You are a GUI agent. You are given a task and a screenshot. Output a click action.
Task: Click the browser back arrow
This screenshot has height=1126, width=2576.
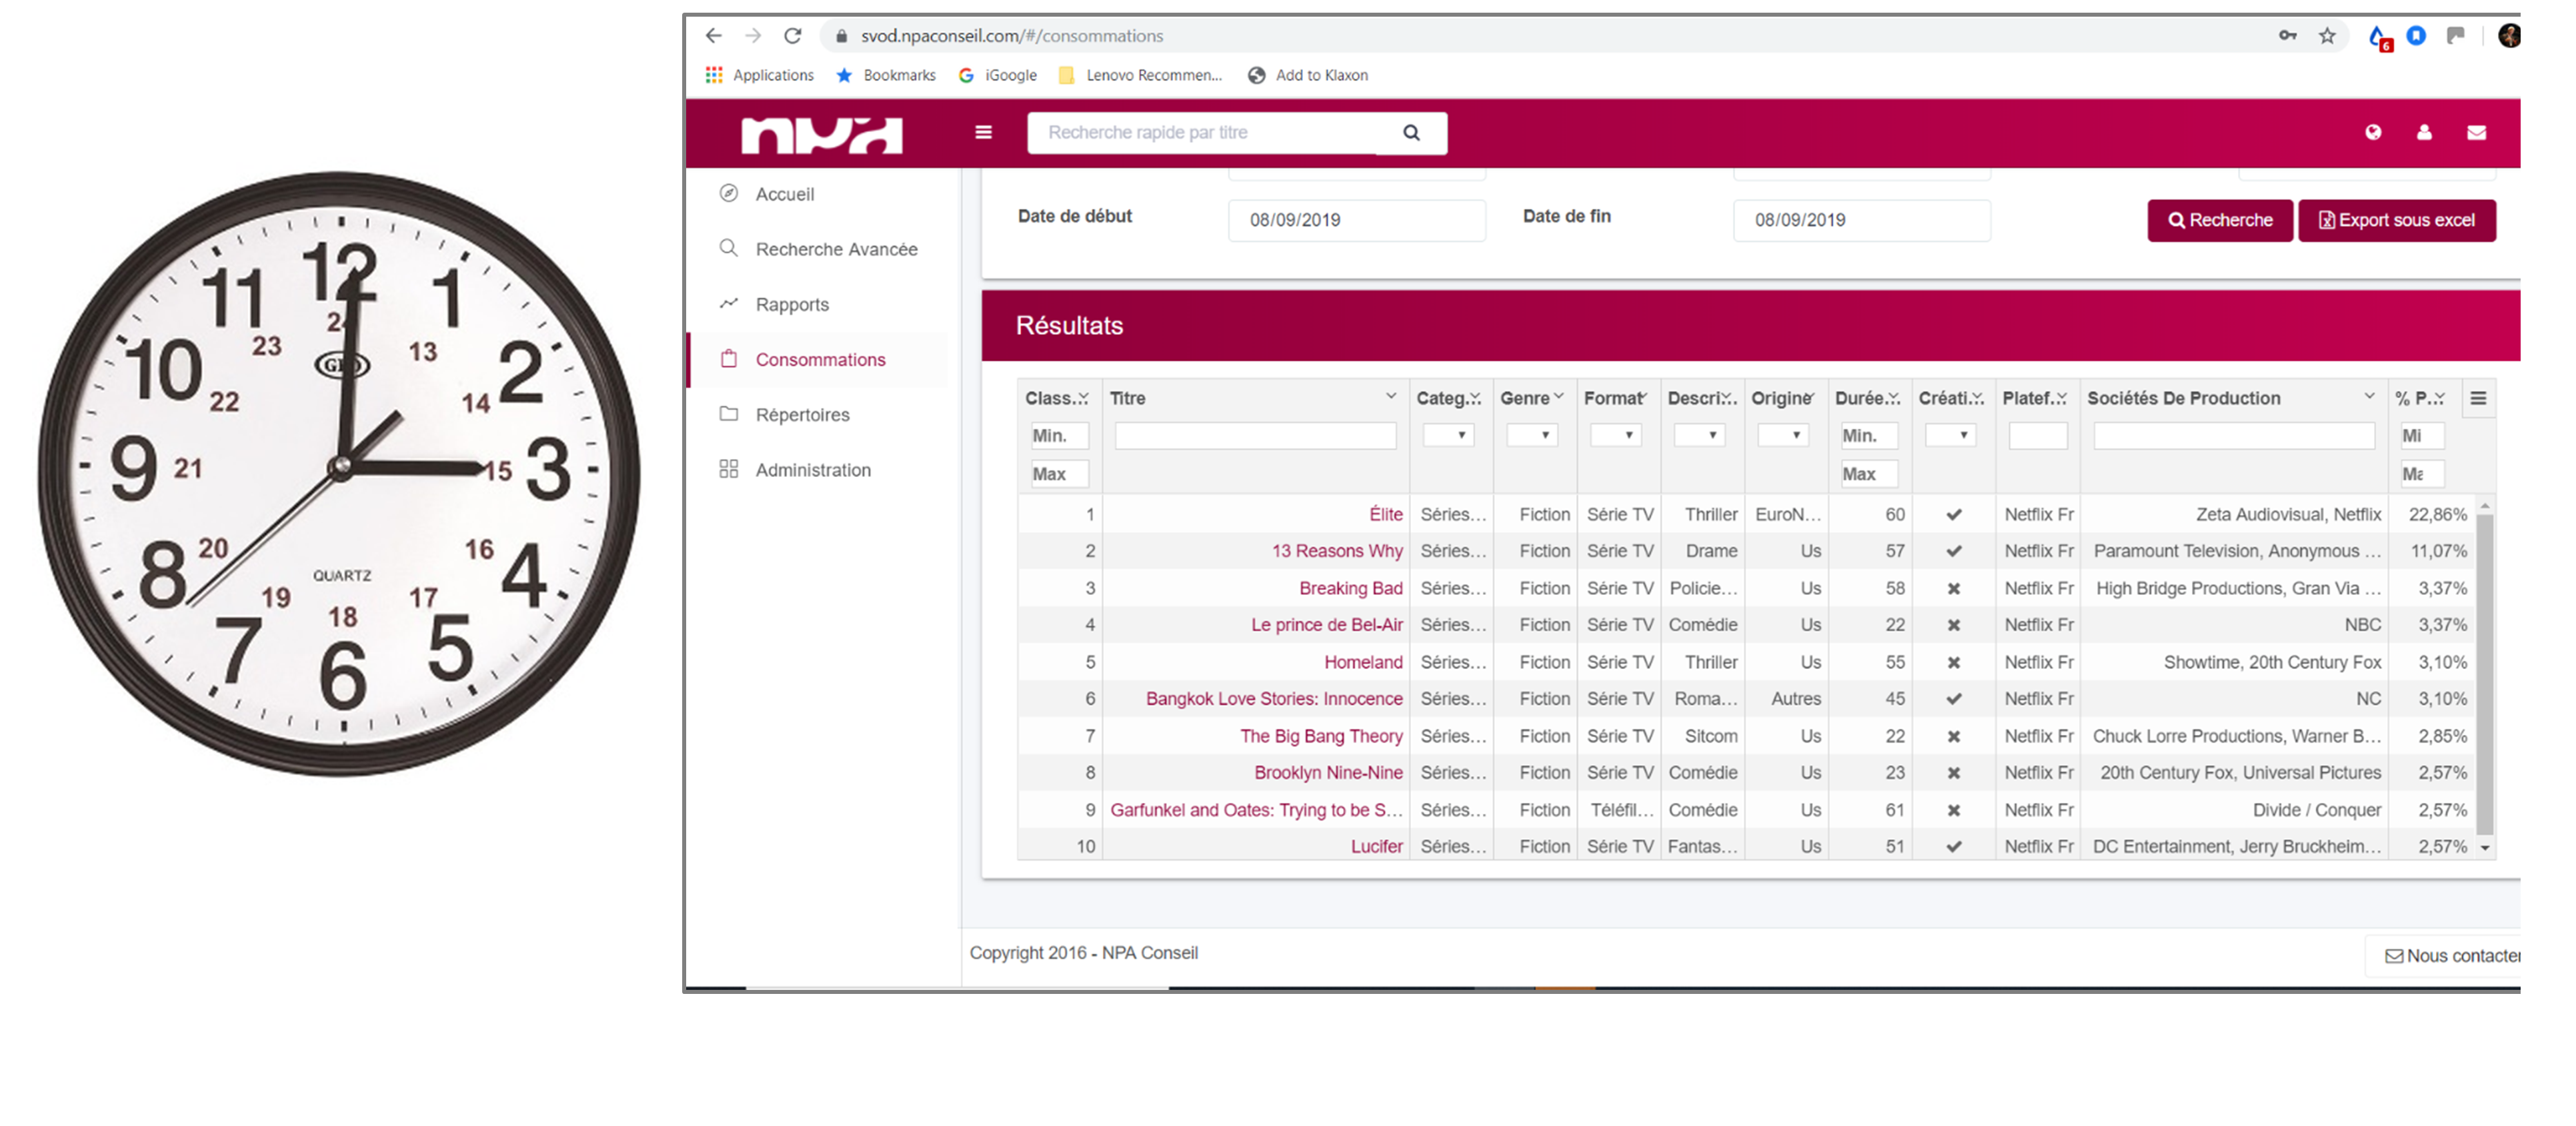(x=713, y=36)
